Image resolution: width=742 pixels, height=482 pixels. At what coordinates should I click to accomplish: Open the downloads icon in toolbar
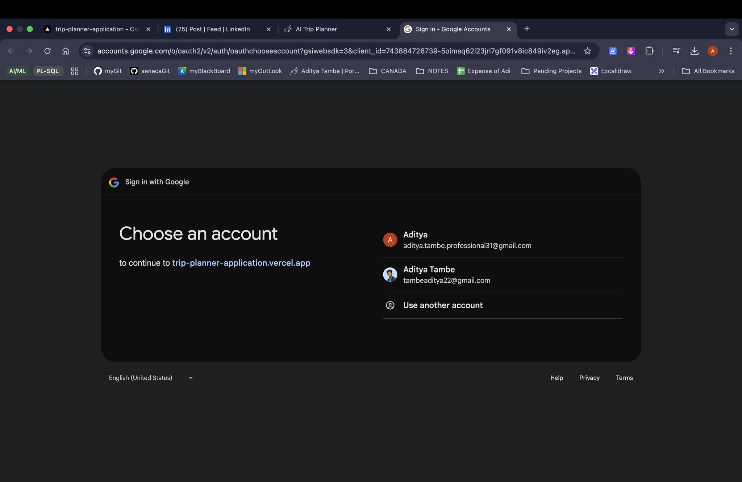tap(694, 51)
